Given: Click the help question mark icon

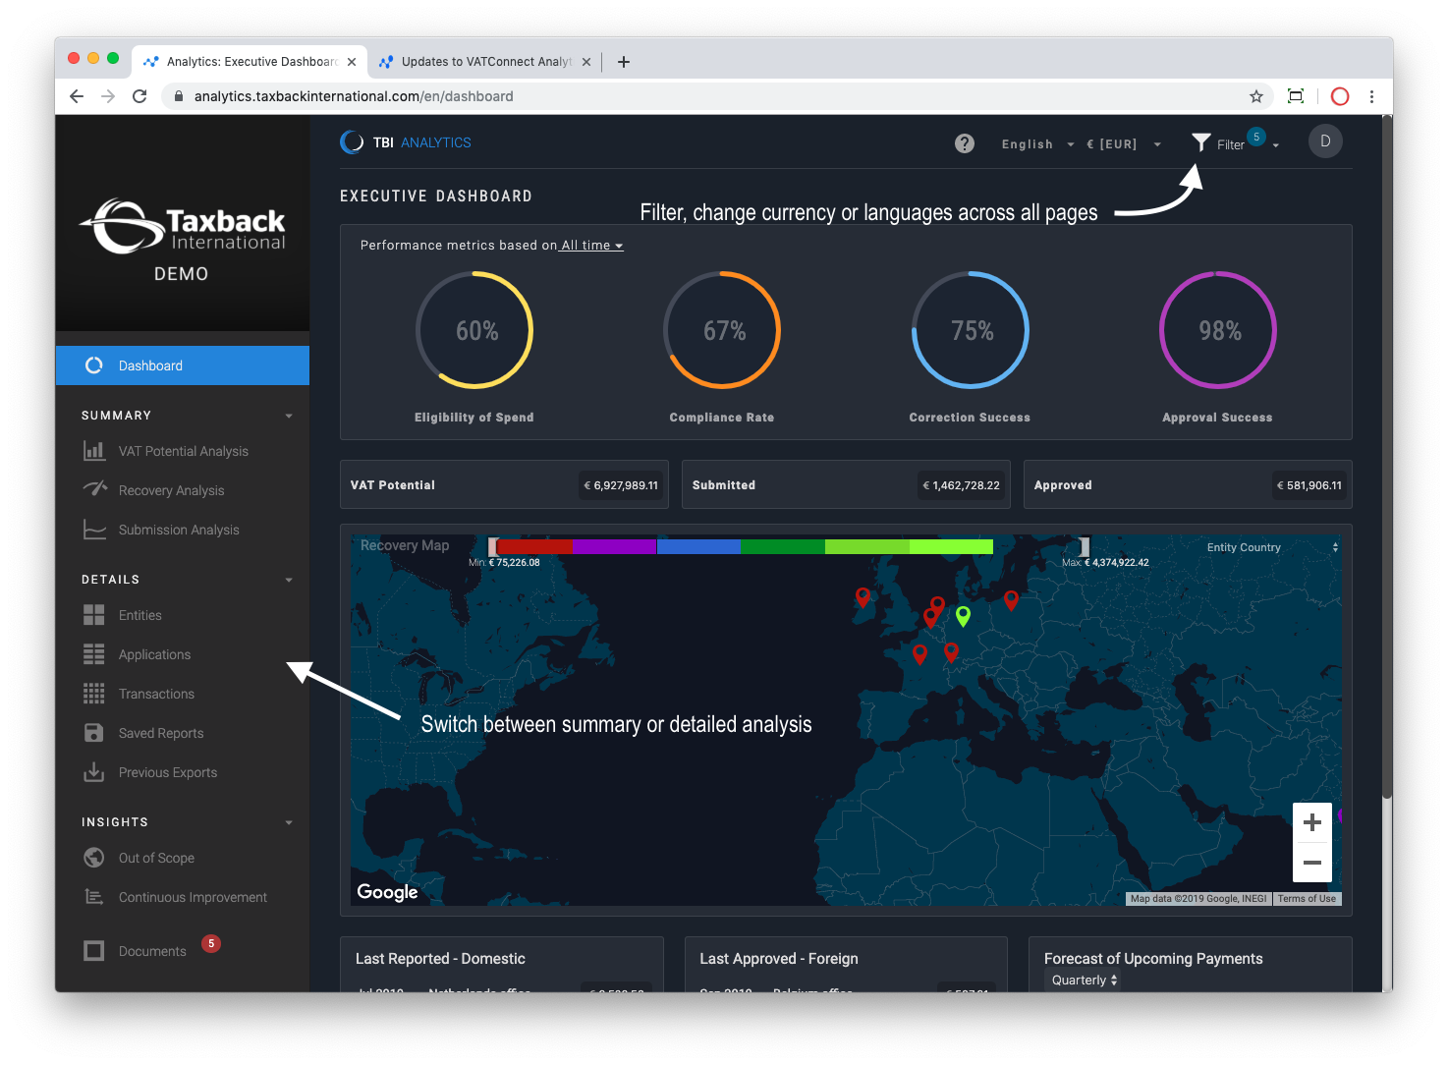Looking at the screenshot, I should click(965, 143).
